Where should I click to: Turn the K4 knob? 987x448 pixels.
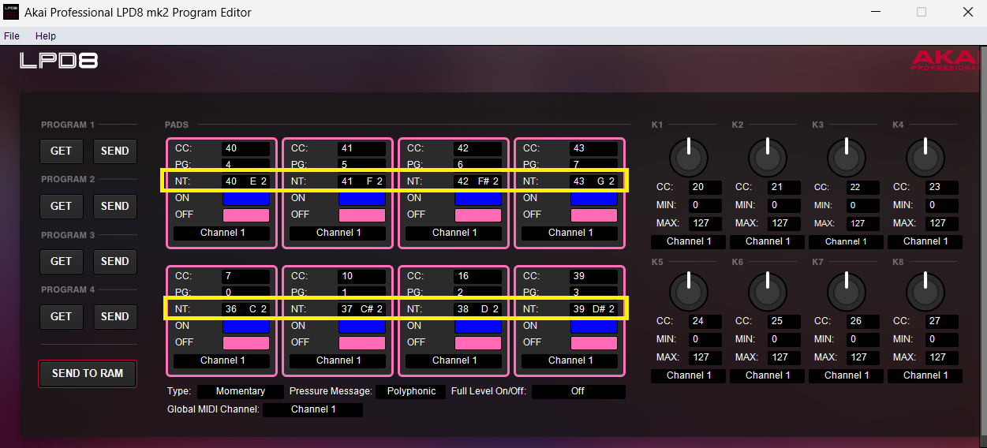(x=925, y=157)
